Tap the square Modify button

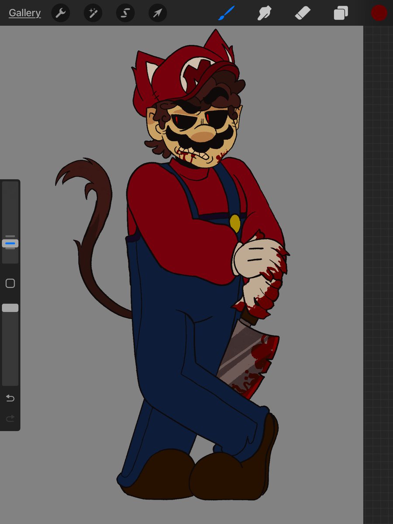pyautogui.click(x=10, y=283)
